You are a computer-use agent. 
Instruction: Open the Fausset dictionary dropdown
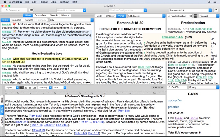pos(218,16)
